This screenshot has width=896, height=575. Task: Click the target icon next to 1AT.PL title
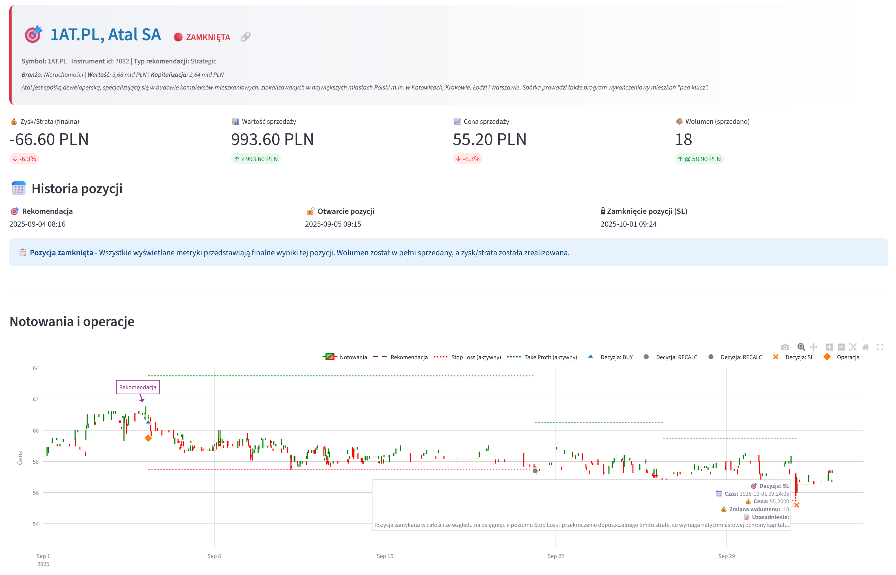[33, 35]
